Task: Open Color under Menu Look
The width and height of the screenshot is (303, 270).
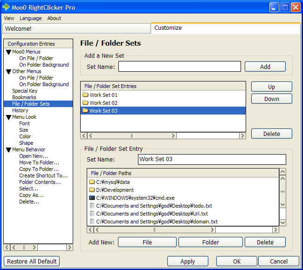Action: [x=25, y=136]
